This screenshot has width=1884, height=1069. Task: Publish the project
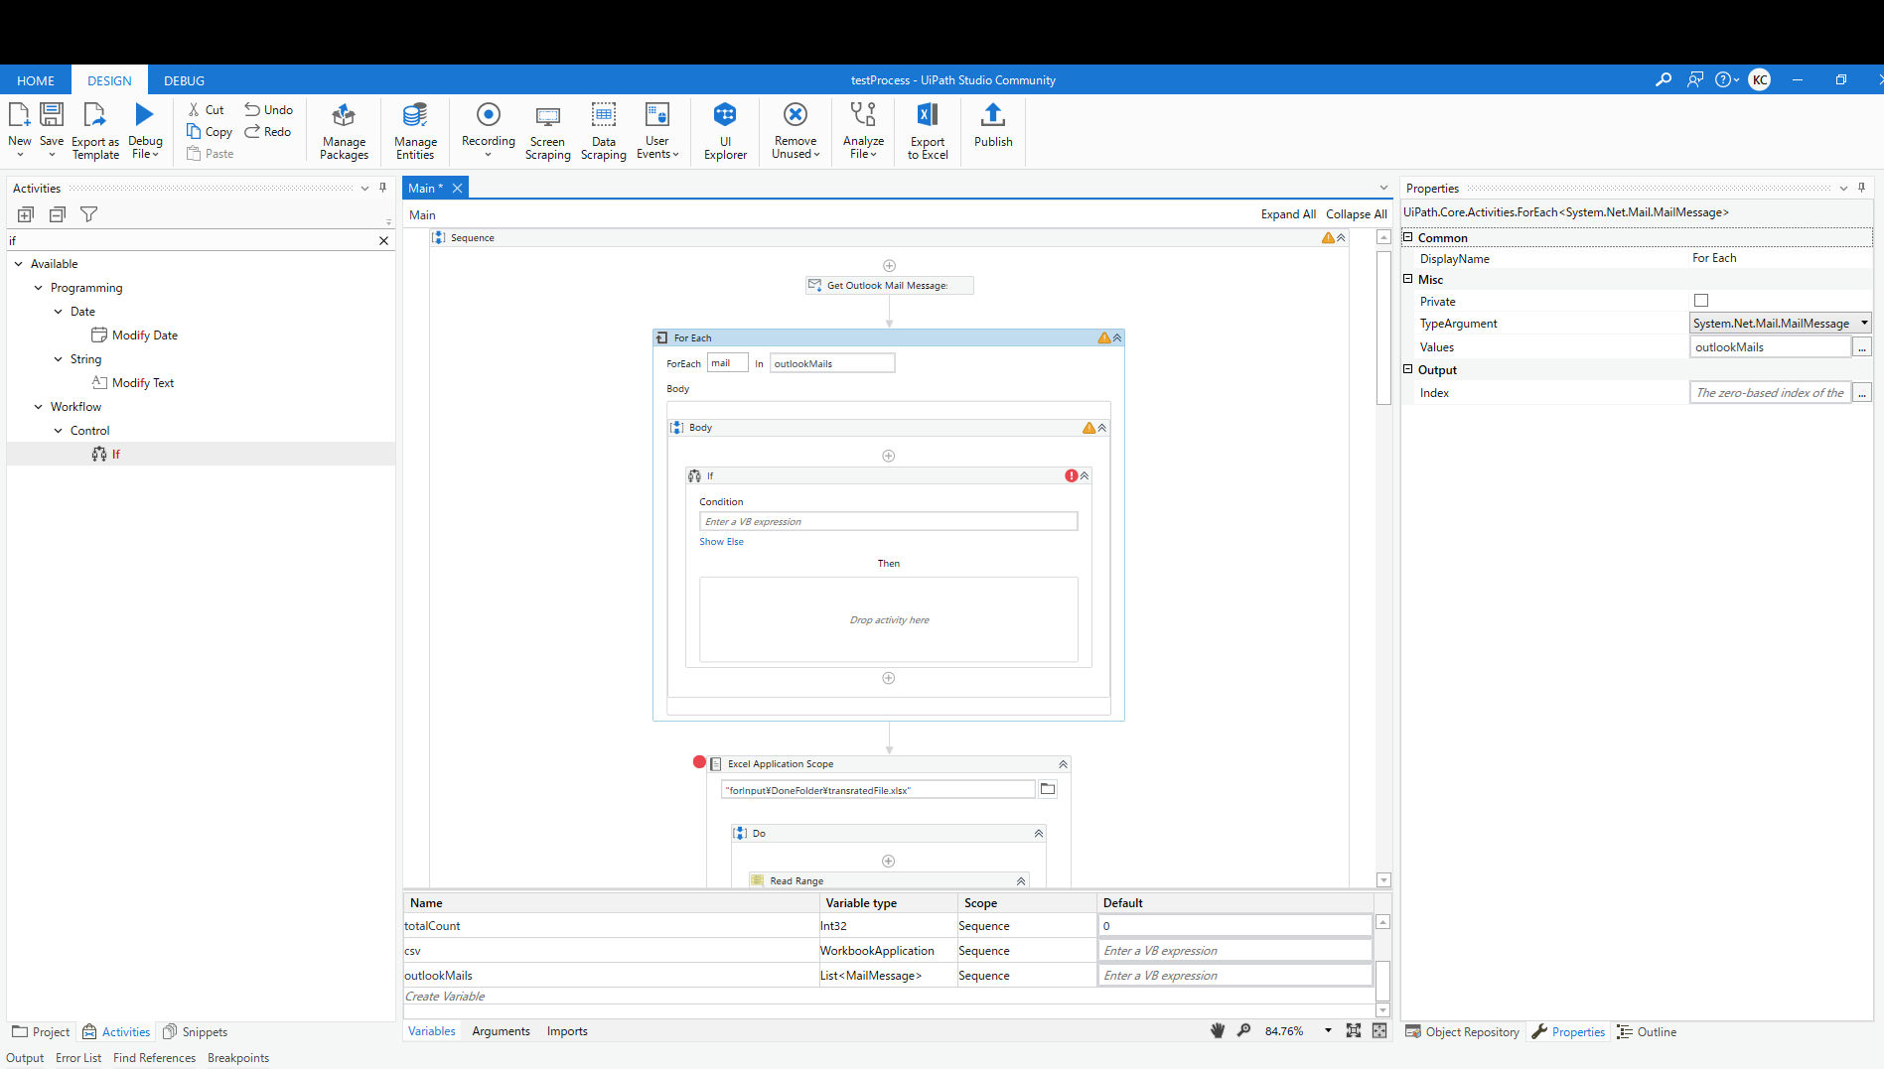(993, 125)
